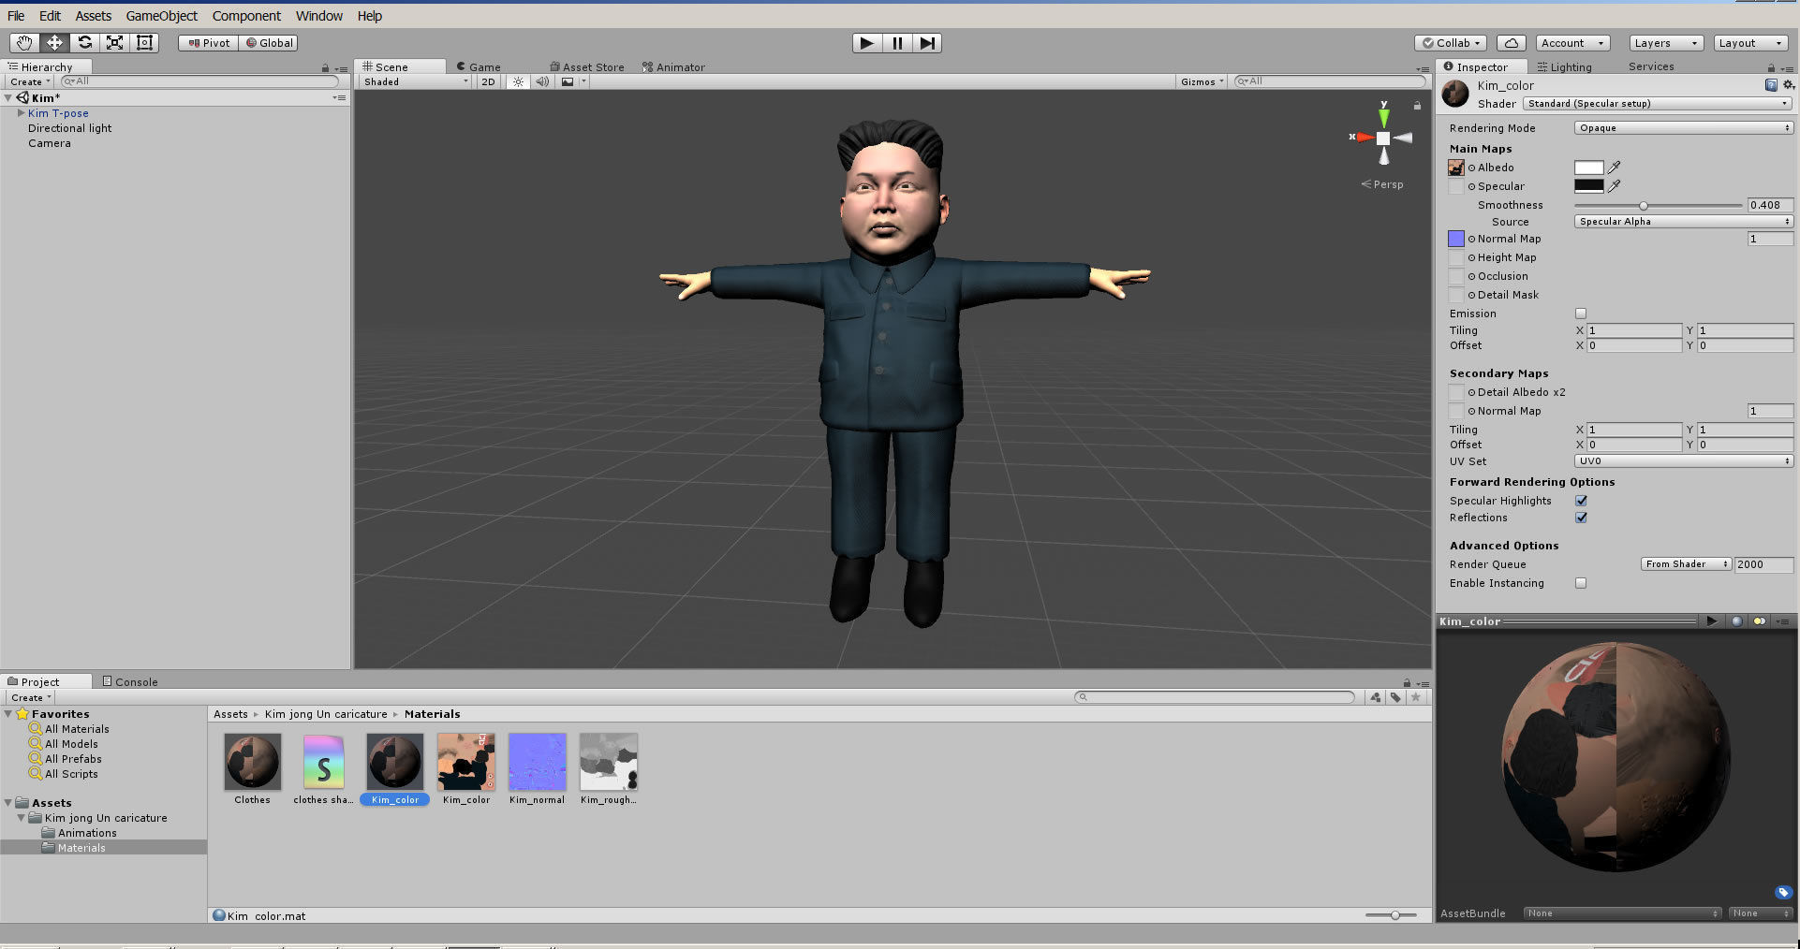Enable GPU Instancing checkbox
The height and width of the screenshot is (949, 1800).
(1581, 583)
